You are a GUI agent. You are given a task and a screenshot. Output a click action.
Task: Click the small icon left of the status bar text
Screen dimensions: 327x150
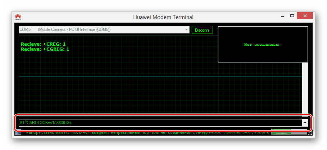pyautogui.click(x=19, y=133)
